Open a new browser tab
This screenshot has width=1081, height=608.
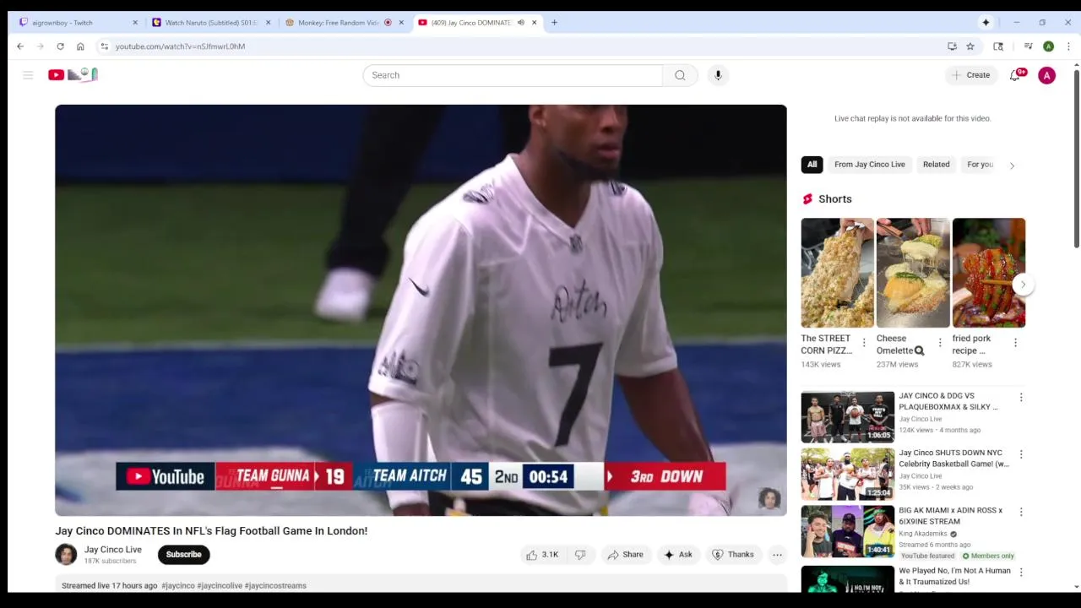tap(554, 23)
